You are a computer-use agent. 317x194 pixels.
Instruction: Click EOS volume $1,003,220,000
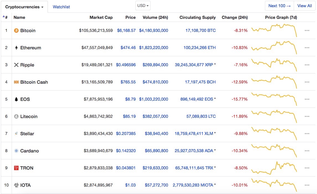(x=154, y=99)
